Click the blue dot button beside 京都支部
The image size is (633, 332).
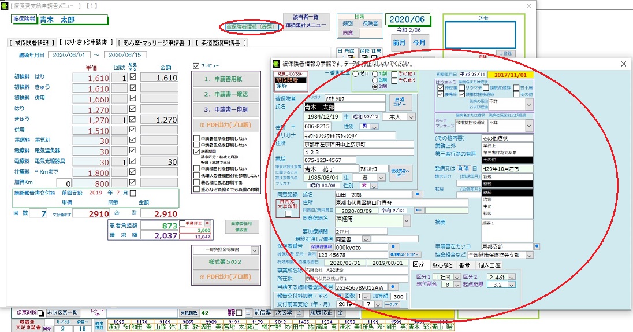(537, 246)
